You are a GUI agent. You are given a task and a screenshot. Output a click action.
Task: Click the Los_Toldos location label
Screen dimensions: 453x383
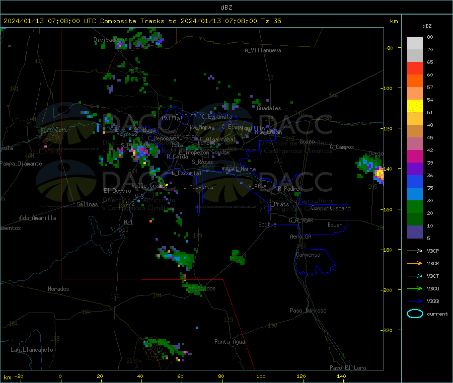pos(200,288)
